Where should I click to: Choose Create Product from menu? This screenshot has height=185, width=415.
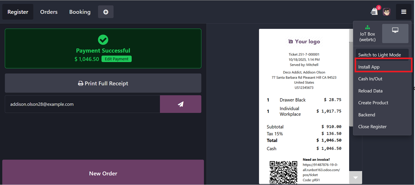point(382,103)
